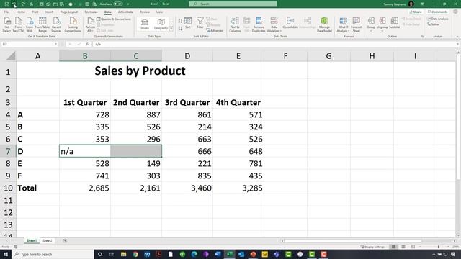Select the Geography data type
461x259 pixels.
click(x=161, y=24)
